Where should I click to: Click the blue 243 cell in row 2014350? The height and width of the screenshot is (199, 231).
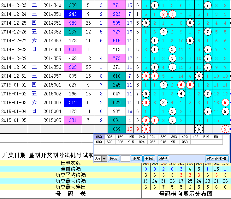pos(73,14)
